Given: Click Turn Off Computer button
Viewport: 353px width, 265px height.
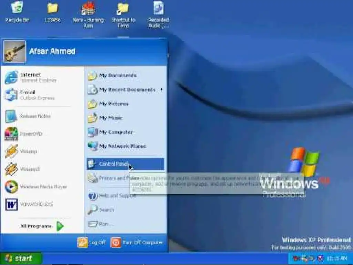Looking at the screenshot, I should tap(137, 243).
